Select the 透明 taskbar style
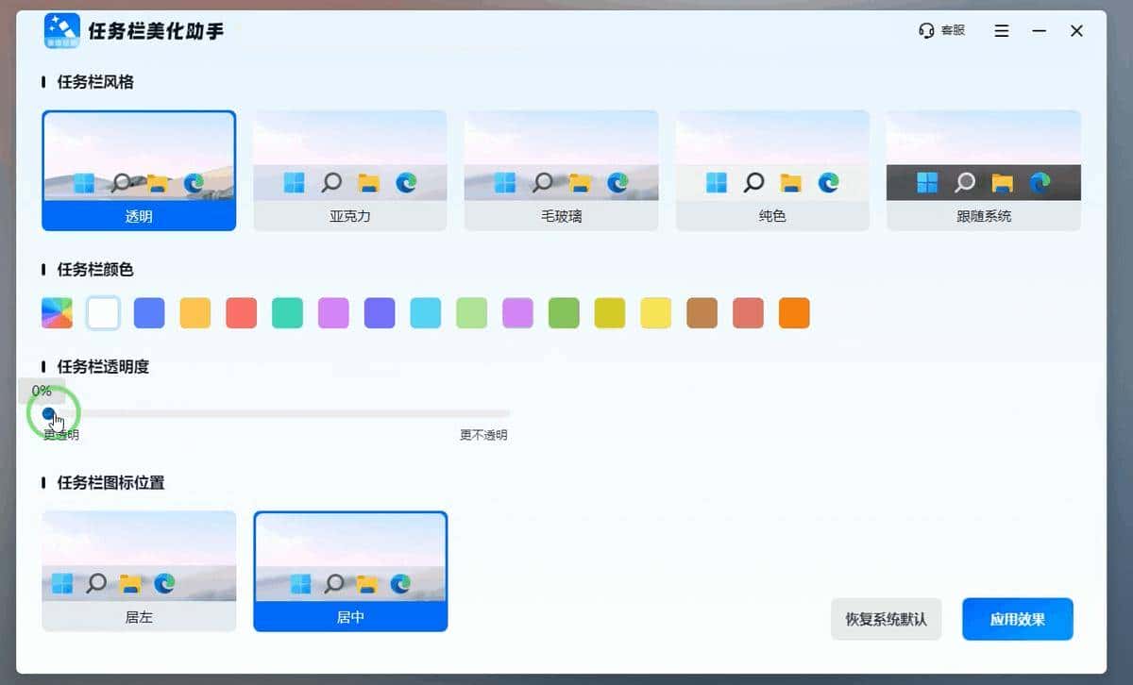Screen dimensions: 1133x685 [139, 170]
